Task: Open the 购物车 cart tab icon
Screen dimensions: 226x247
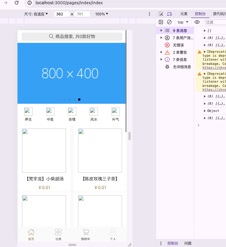Action: [x=86, y=232]
